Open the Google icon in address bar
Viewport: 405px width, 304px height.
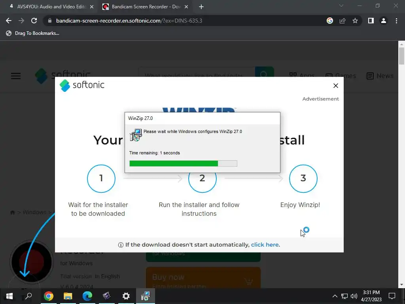[x=329, y=21]
